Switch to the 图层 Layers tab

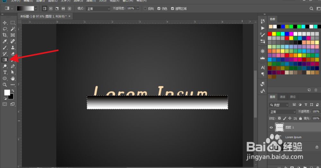click(x=273, y=97)
